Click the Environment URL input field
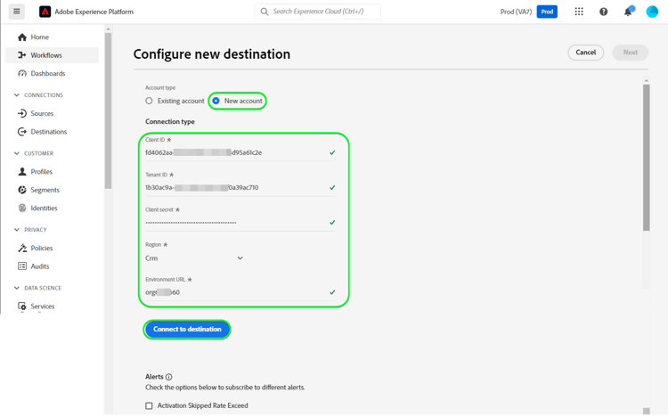The width and height of the screenshot is (668, 417). (236, 292)
